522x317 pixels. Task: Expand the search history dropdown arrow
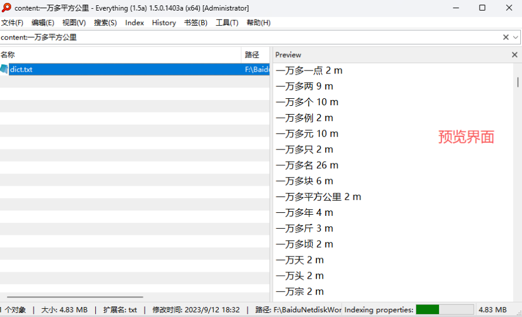click(x=516, y=37)
